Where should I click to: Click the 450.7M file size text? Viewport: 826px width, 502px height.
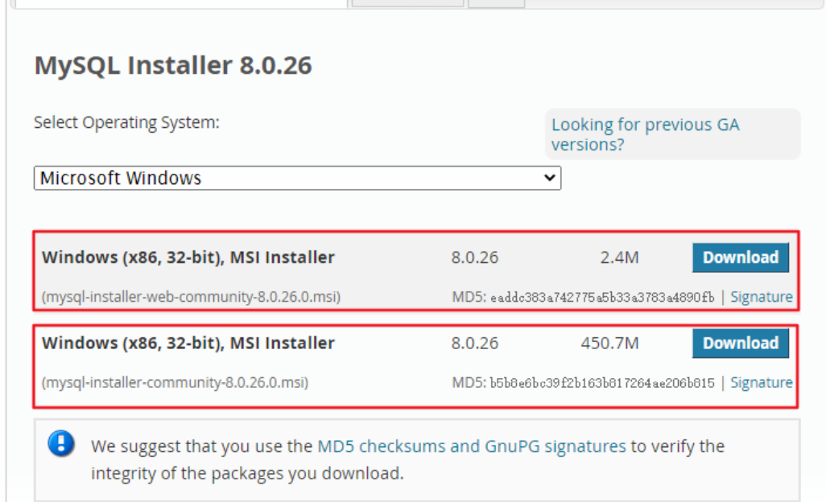pos(609,343)
